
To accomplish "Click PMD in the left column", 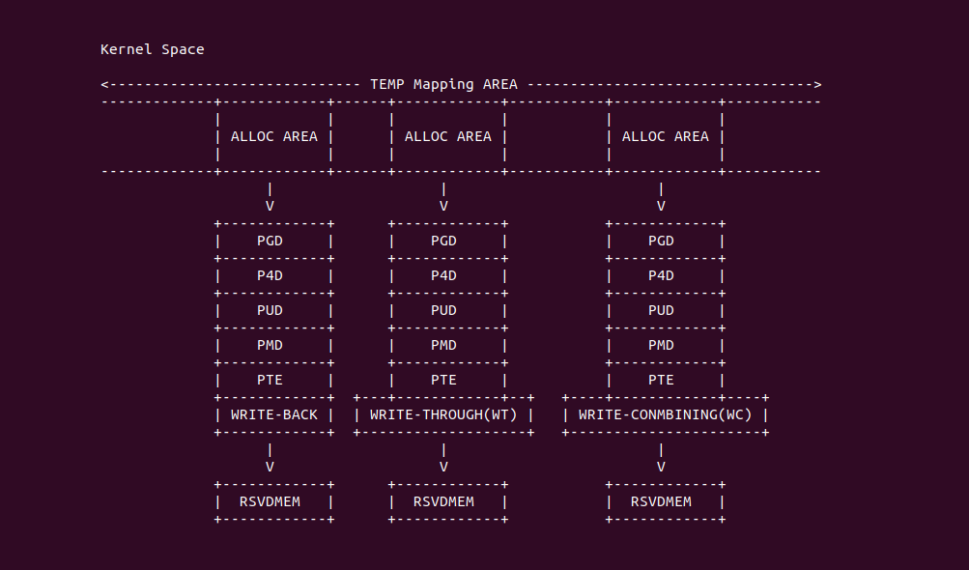I will [271, 345].
